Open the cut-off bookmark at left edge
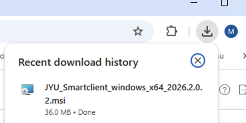Viewport: 246px width, 123px height. tap(2, 56)
